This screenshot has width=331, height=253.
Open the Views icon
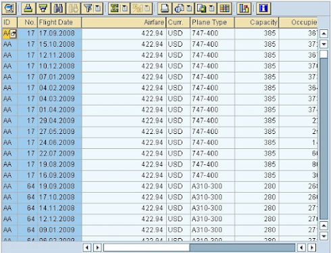pyautogui.click(x=180, y=9)
